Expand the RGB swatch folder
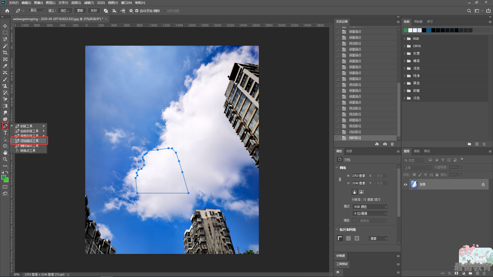 pyautogui.click(x=404, y=38)
